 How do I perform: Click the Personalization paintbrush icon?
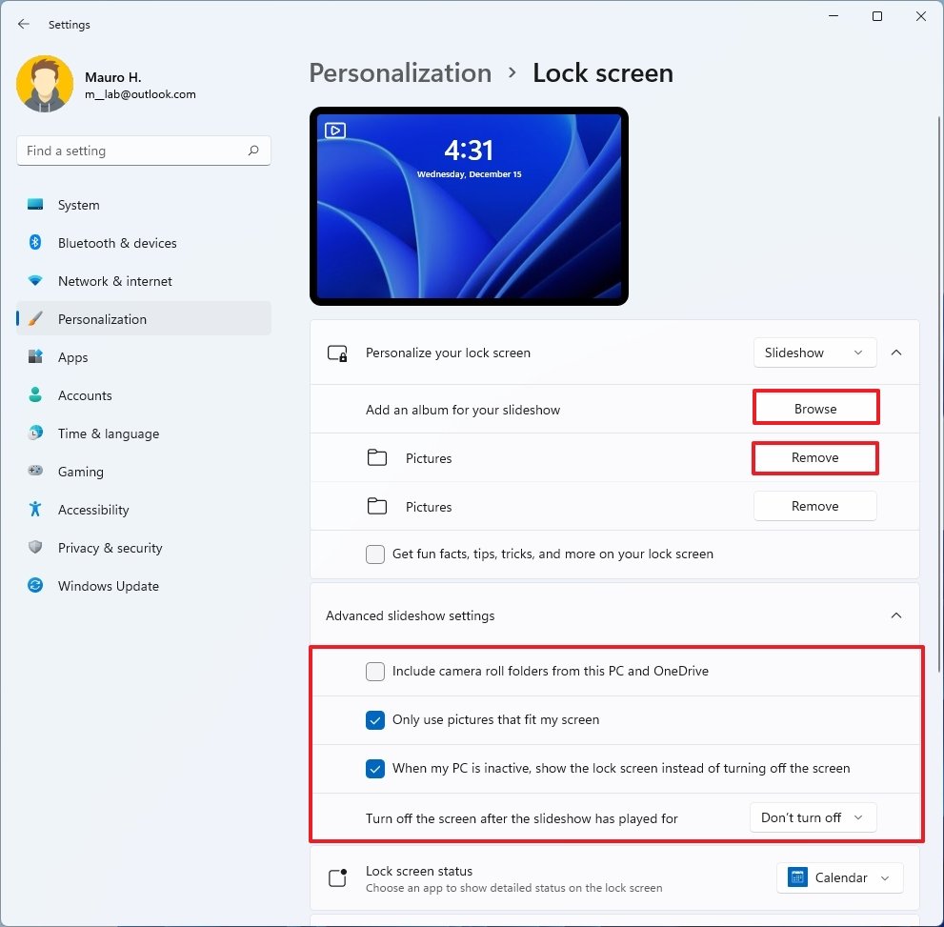35,318
